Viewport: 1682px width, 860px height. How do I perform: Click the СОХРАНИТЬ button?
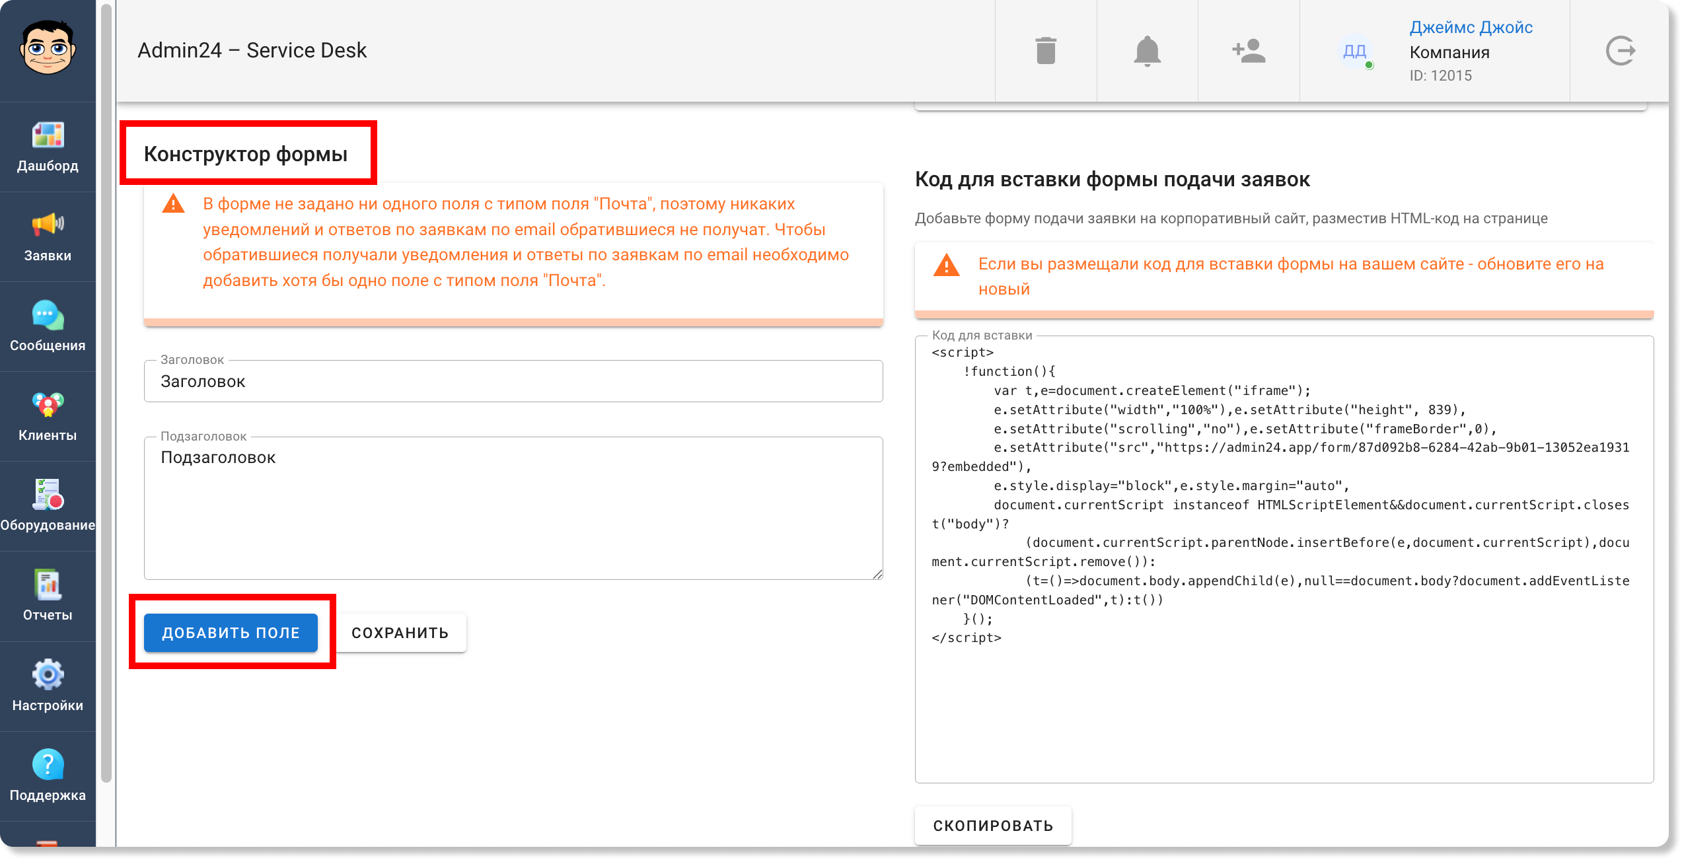pyautogui.click(x=400, y=633)
